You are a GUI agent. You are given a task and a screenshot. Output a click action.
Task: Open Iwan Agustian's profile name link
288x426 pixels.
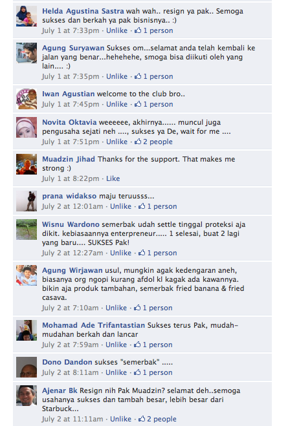coord(68,94)
